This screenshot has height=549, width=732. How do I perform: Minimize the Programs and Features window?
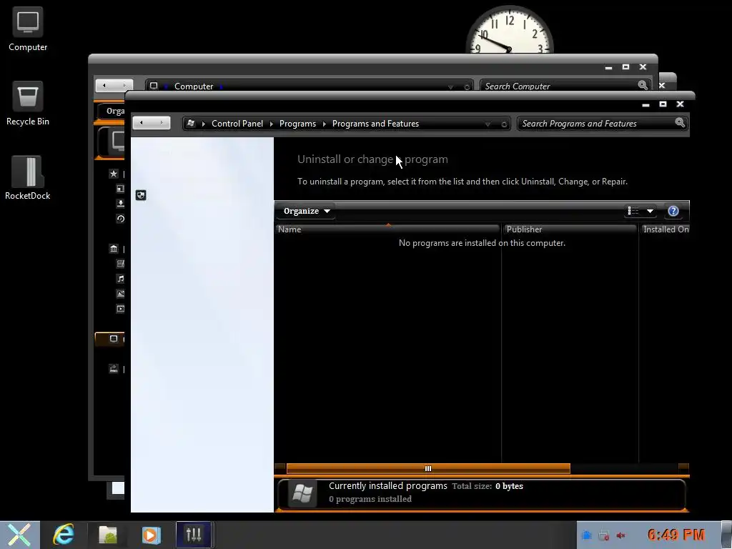pos(646,104)
